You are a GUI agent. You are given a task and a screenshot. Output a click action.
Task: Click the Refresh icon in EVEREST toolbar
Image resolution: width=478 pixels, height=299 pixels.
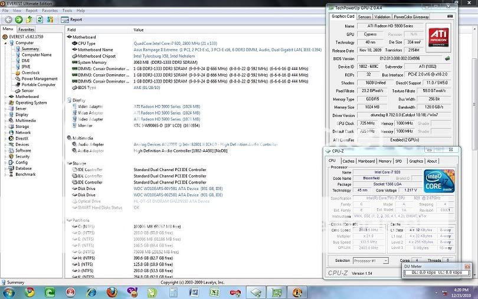coord(40,19)
